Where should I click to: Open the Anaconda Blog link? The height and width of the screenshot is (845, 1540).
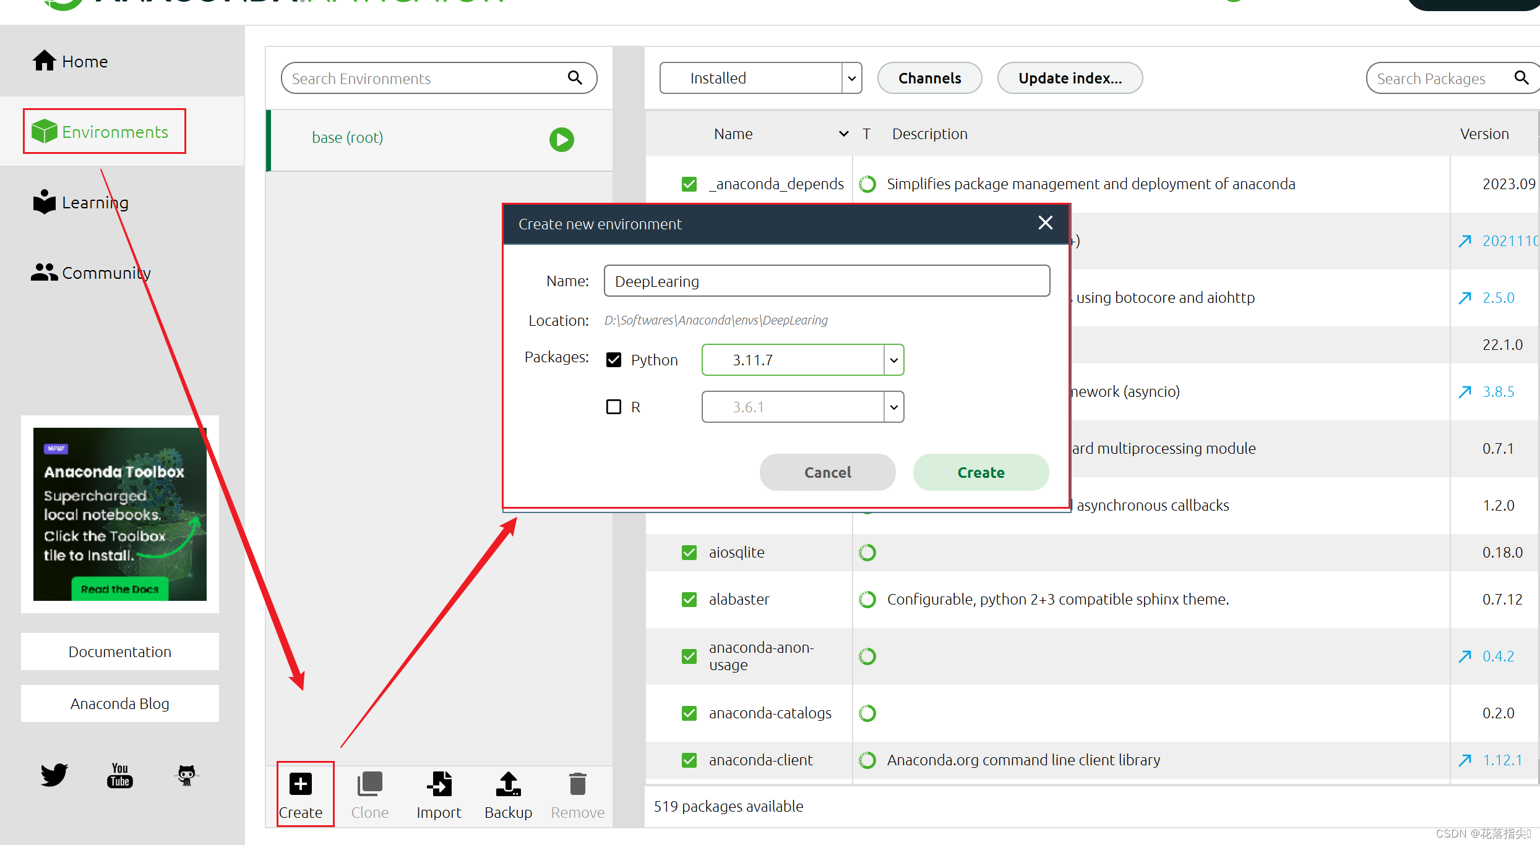point(120,703)
